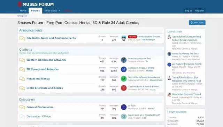This screenshot has width=223, height=127.
Task: Open avatar in Western Comics and Artworks row
Action: (x=124, y=60)
